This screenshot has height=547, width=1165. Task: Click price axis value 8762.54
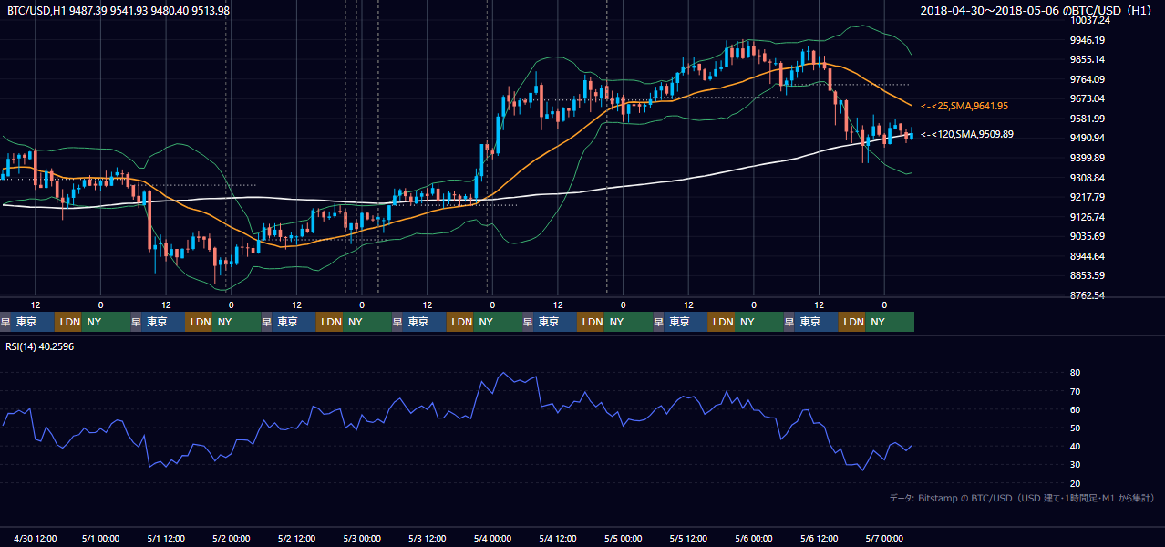(1088, 295)
